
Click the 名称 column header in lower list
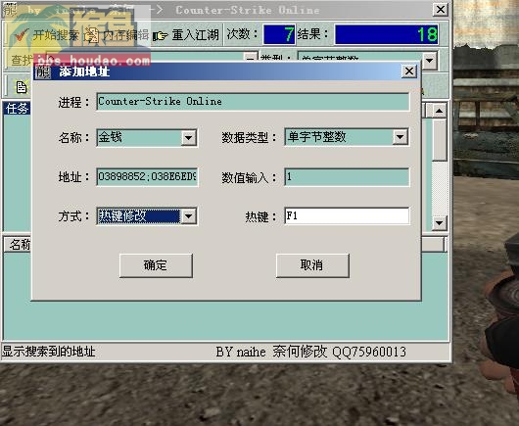pyautogui.click(x=18, y=245)
